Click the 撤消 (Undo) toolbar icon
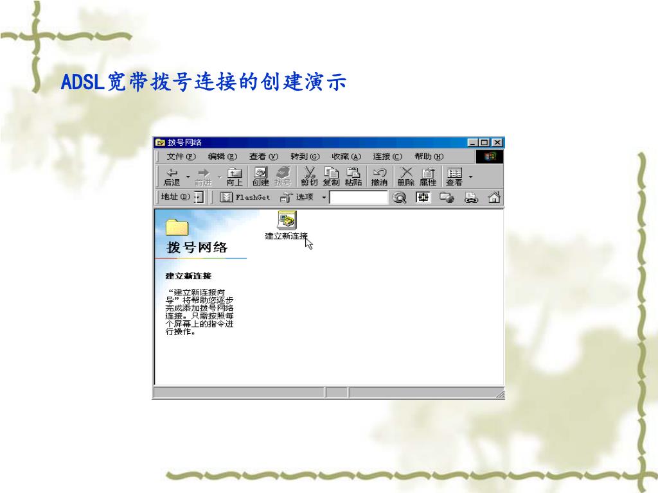The image size is (658, 493). point(379,177)
